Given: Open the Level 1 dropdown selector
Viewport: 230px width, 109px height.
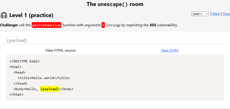Looking at the screenshot, I should coord(200,14).
